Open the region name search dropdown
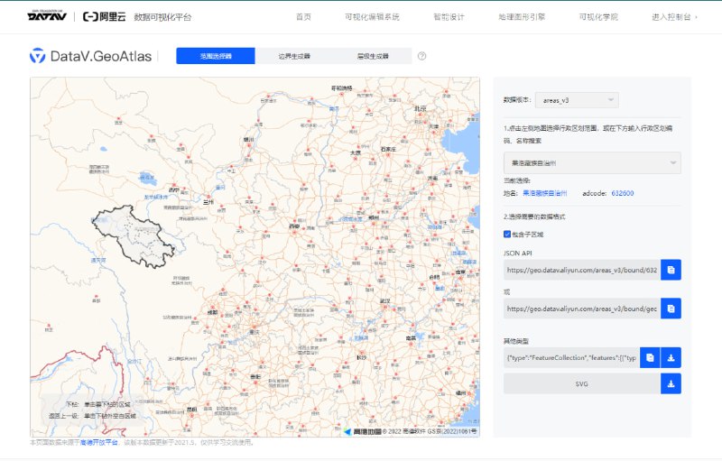This screenshot has height=461, width=722. coord(592,163)
